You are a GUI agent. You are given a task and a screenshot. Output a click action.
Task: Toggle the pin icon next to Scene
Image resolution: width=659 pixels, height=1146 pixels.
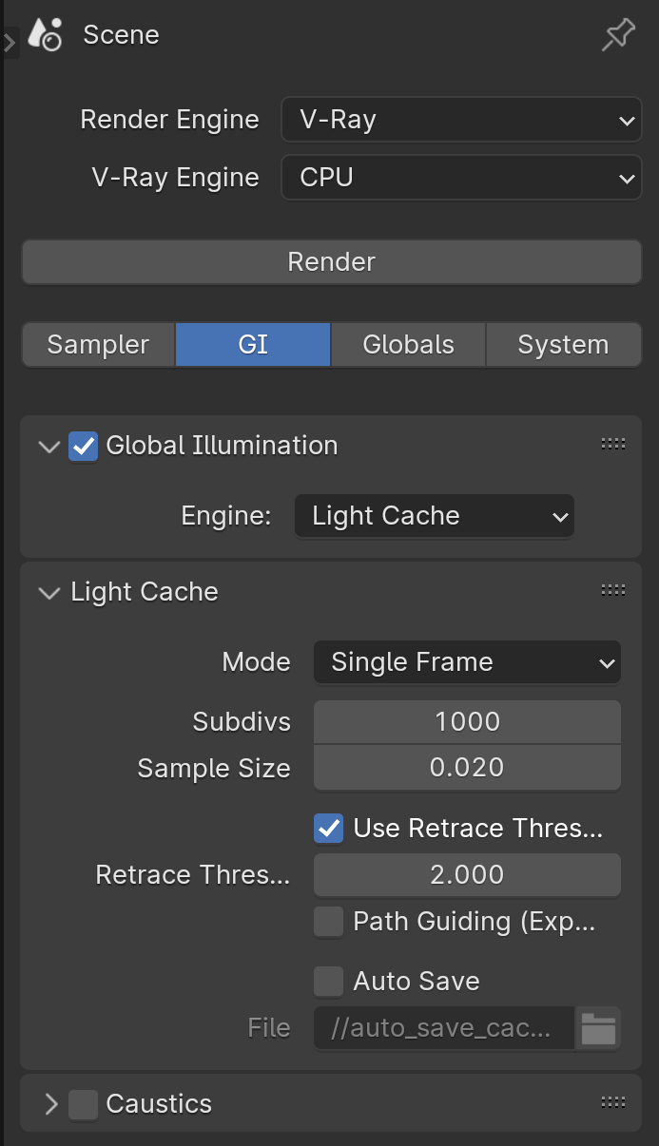tap(618, 36)
